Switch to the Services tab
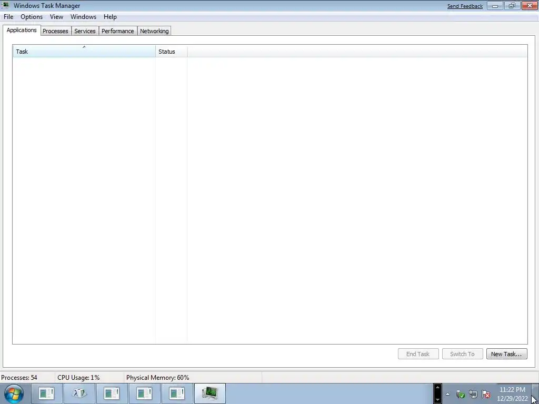Screen dimensions: 539x404 pos(85,31)
